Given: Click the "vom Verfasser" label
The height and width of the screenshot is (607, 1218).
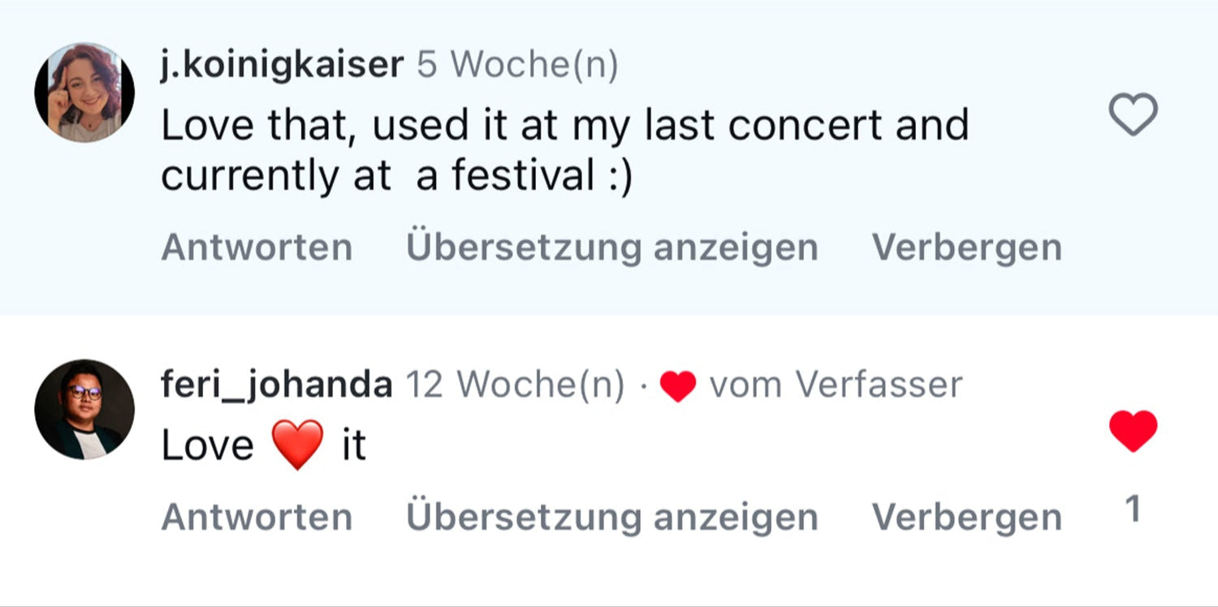Looking at the screenshot, I should coord(836,384).
